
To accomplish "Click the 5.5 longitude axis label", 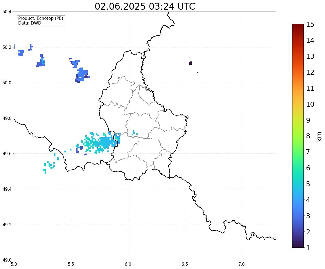I will 71,264.
